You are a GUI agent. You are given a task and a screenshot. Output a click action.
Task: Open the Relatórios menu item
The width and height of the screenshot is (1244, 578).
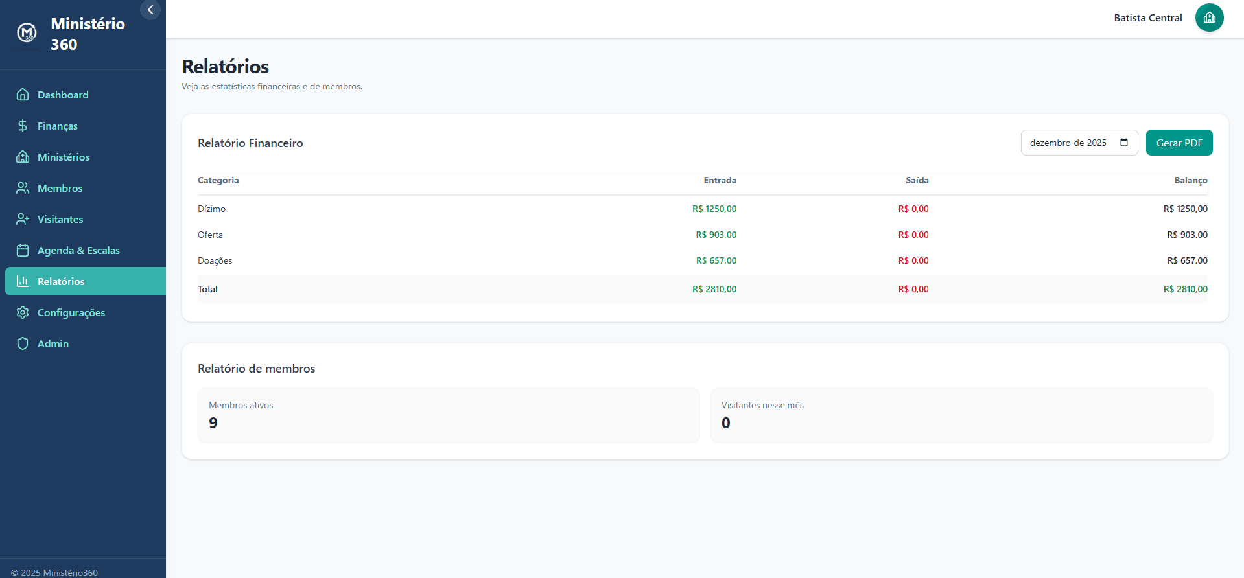tap(61, 281)
